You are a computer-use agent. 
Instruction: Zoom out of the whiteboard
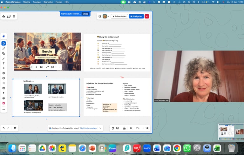(131, 128)
